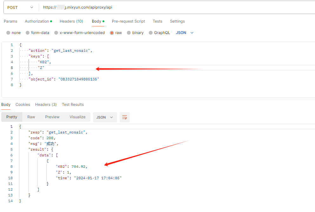The width and height of the screenshot is (315, 212).
Task: Select the raw body radio button
Action: point(112,33)
